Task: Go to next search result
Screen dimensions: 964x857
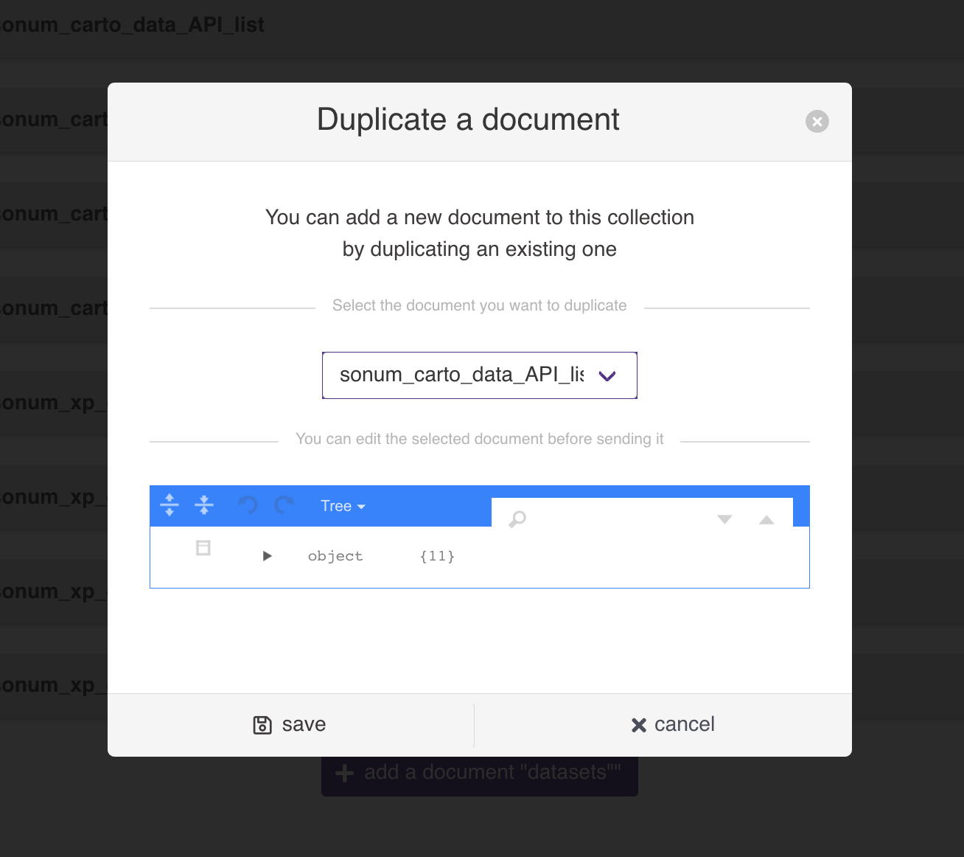Action: point(724,519)
